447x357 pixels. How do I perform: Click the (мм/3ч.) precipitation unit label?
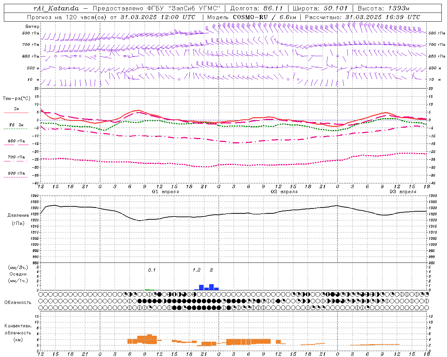[18, 267]
